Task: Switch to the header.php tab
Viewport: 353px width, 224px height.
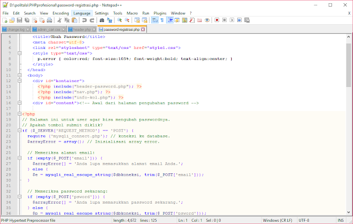Action: (82, 29)
